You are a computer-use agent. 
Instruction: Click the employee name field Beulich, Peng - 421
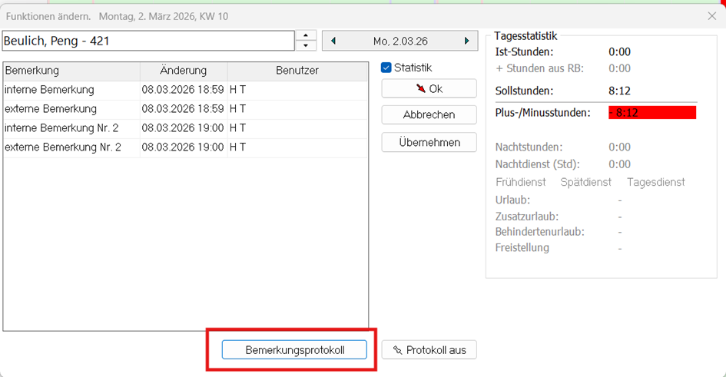pos(148,41)
